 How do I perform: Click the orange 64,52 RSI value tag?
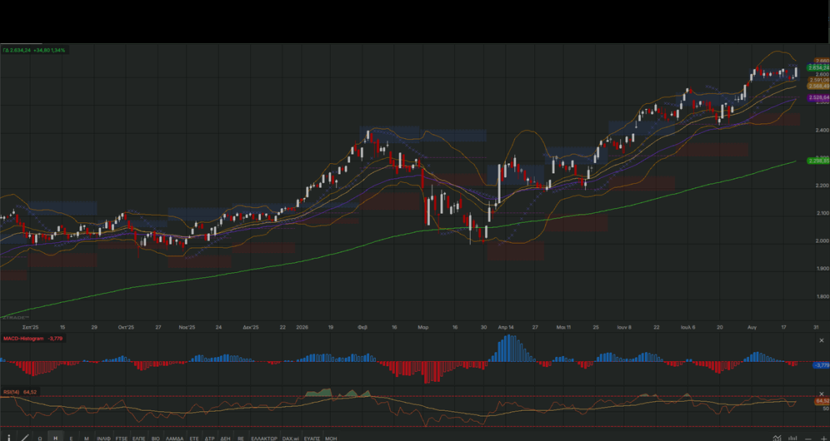pyautogui.click(x=822, y=401)
